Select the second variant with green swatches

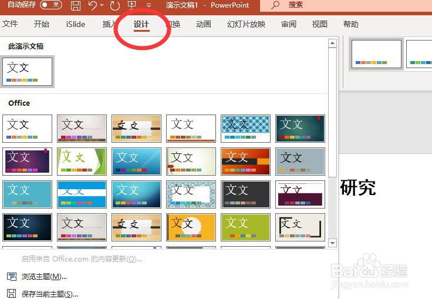click(419, 54)
